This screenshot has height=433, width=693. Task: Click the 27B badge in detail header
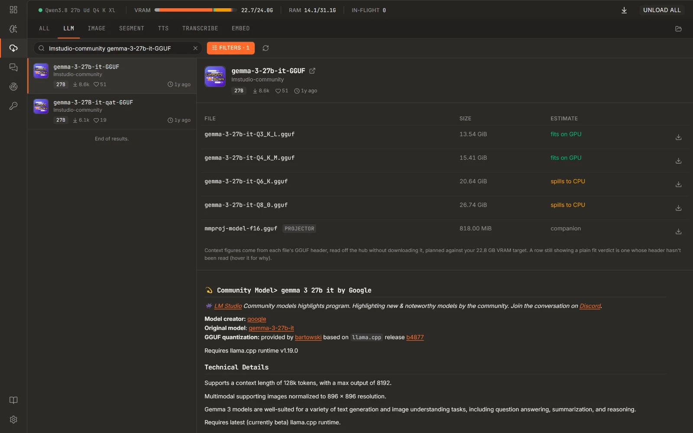239,91
